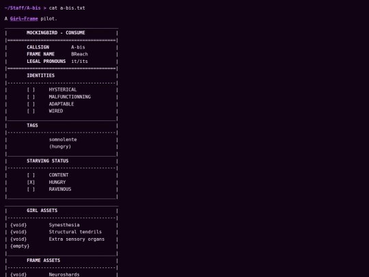The height and width of the screenshot is (277, 369).
Task: Select the frame name value 'BReach'
Action: click(x=79, y=54)
